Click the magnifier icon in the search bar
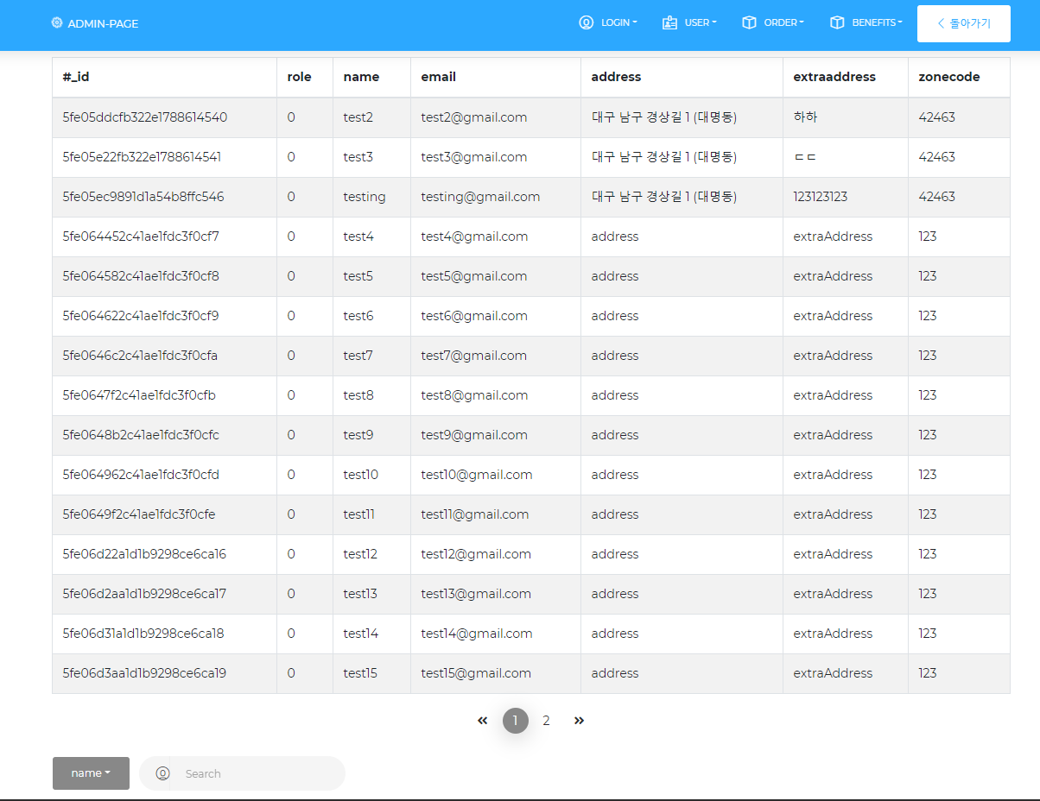Viewport: 1040px width, 801px height. point(162,773)
